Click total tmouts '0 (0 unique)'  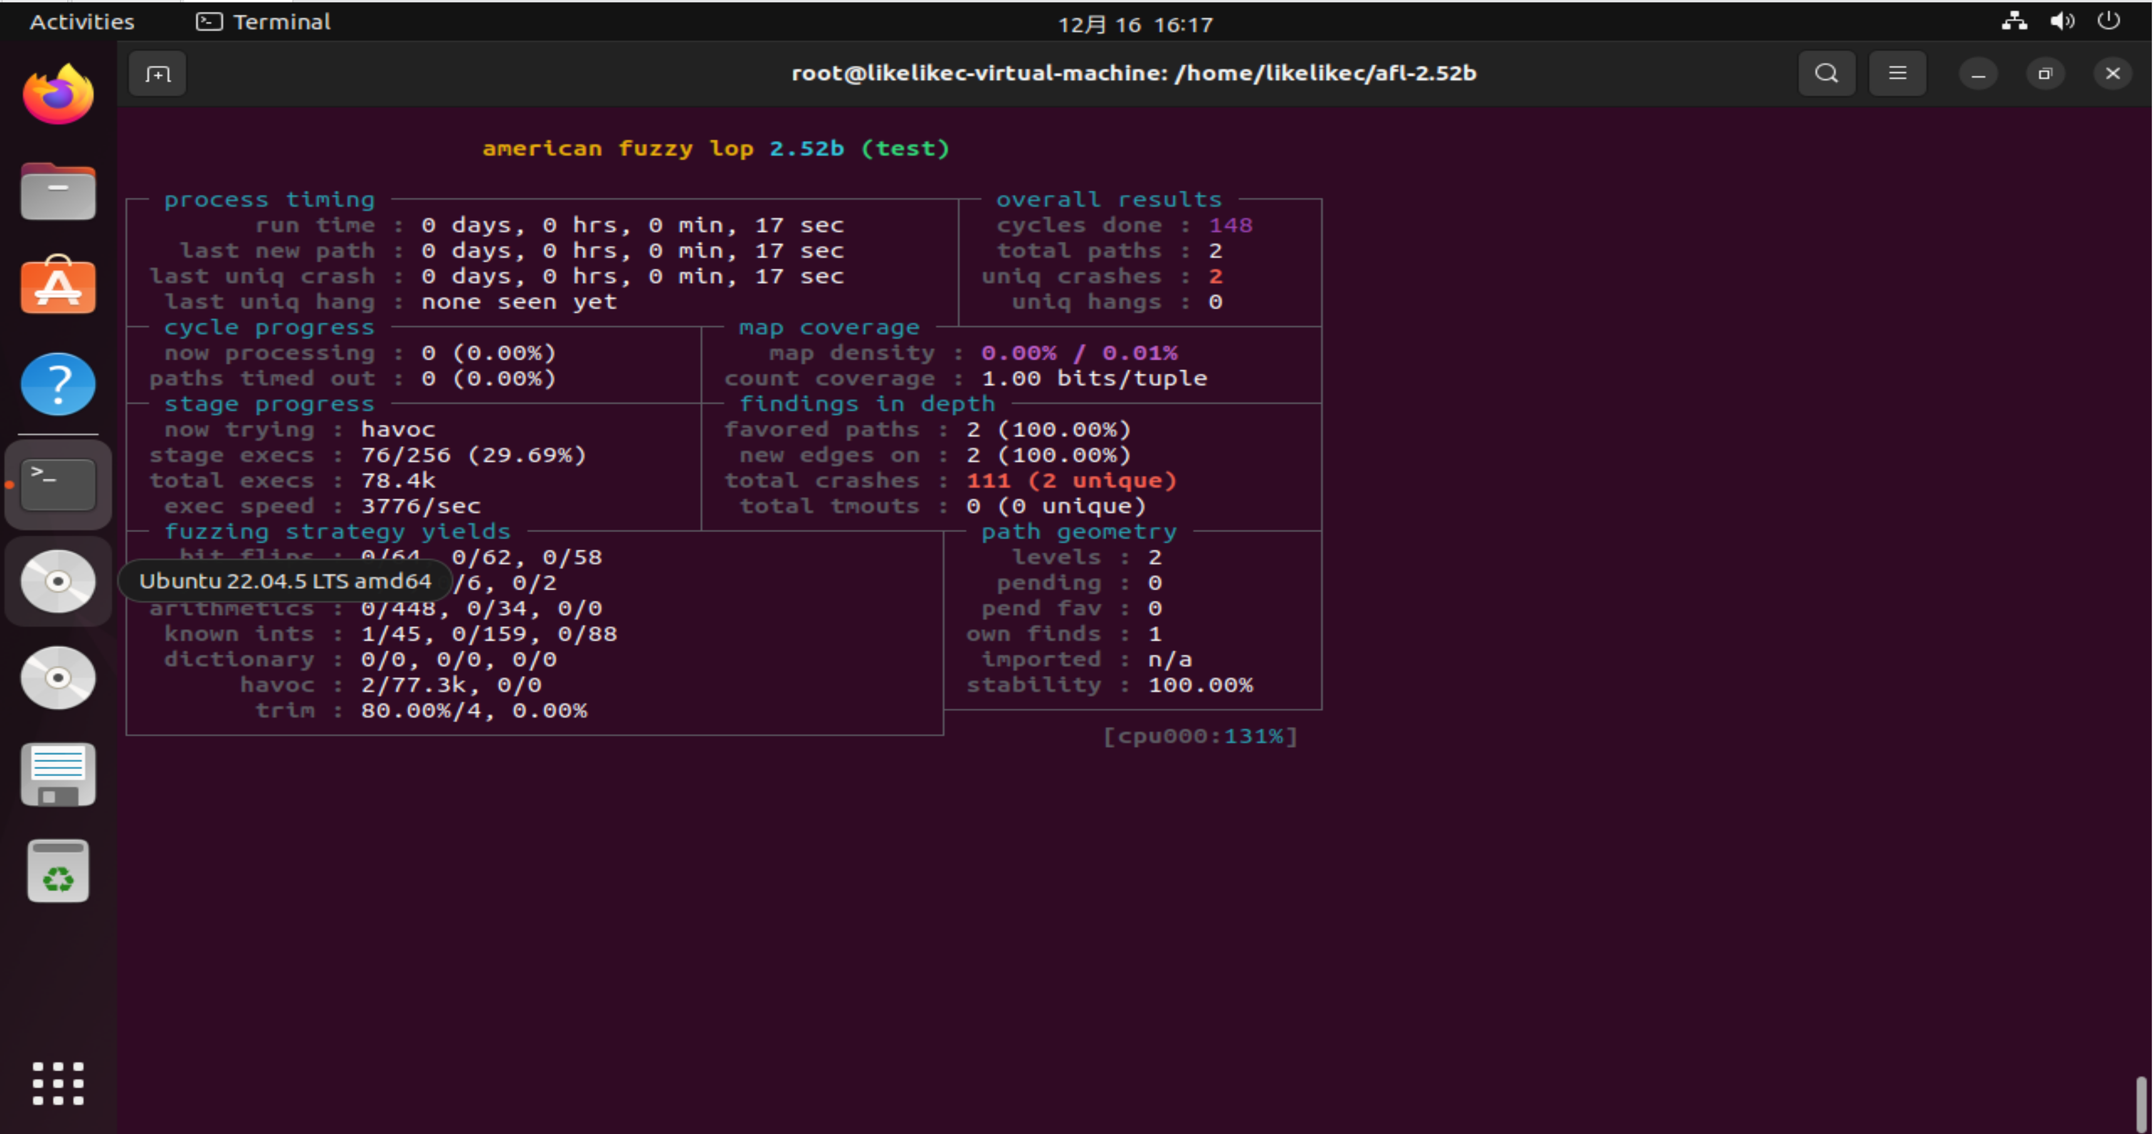(1055, 506)
